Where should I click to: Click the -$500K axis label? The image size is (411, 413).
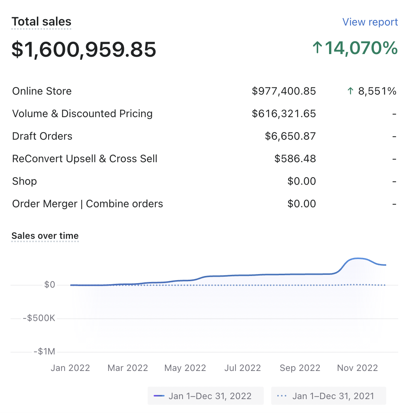(x=39, y=318)
